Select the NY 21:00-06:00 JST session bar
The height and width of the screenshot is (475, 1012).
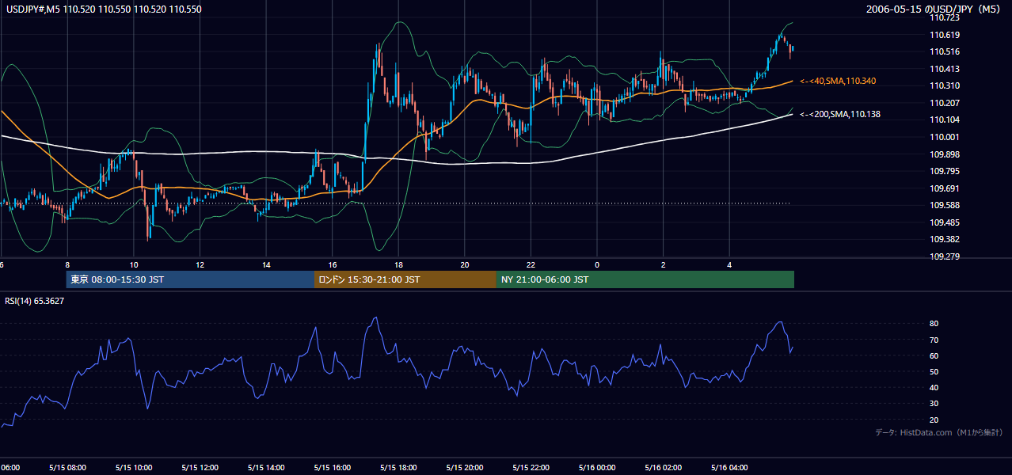click(645, 279)
